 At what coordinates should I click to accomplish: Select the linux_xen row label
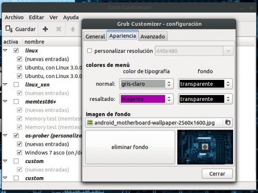(x=37, y=85)
